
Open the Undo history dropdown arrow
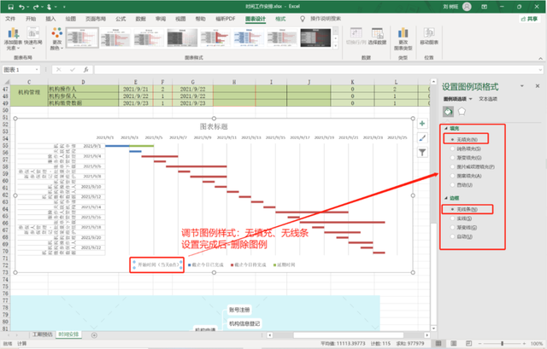coord(28,7)
